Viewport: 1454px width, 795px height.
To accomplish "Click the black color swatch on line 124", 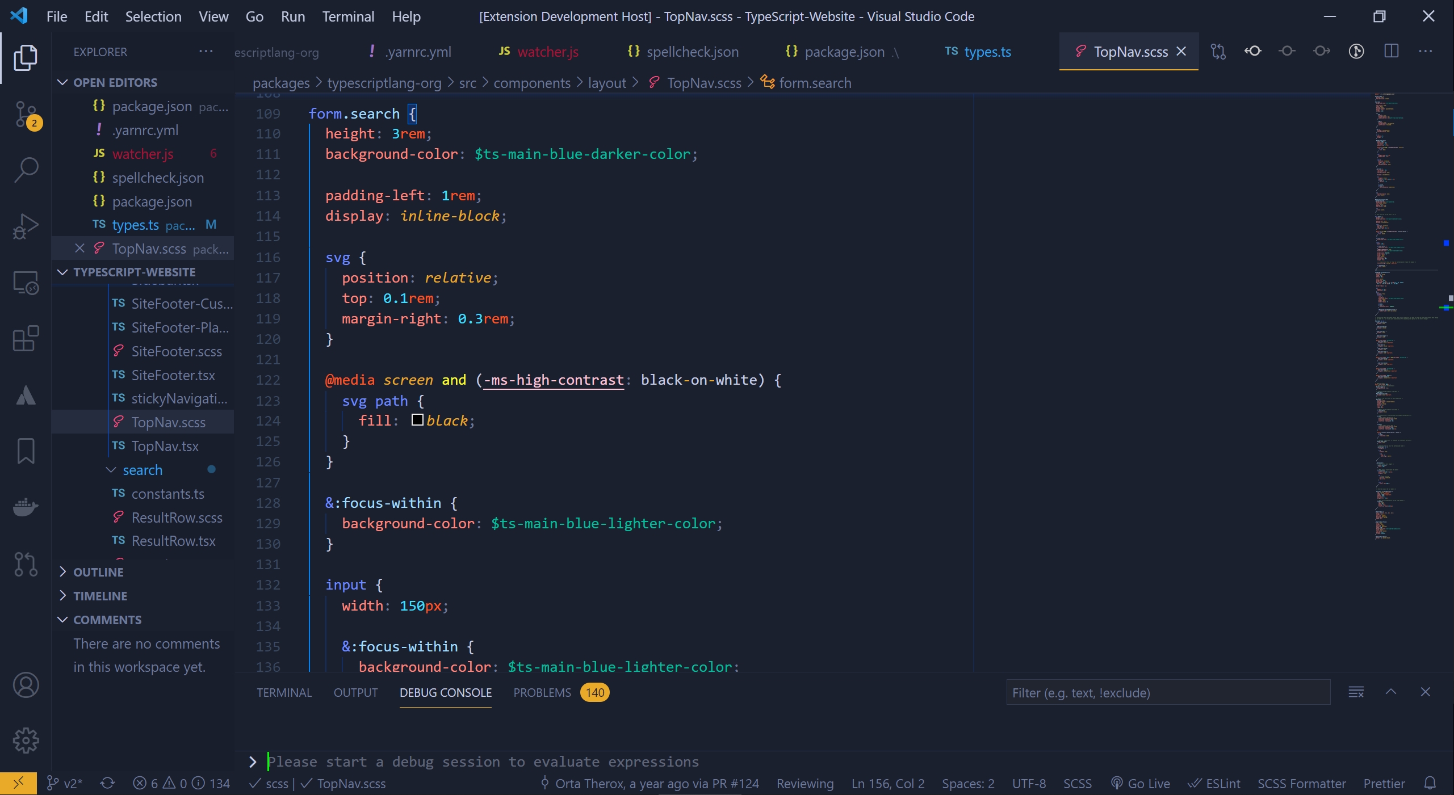I will click(x=417, y=420).
